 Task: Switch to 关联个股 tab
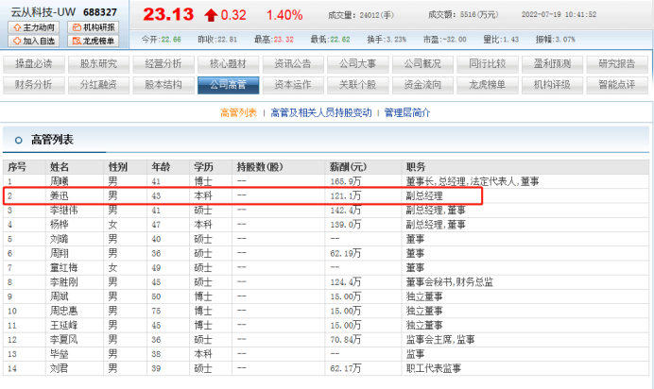pyautogui.click(x=358, y=85)
